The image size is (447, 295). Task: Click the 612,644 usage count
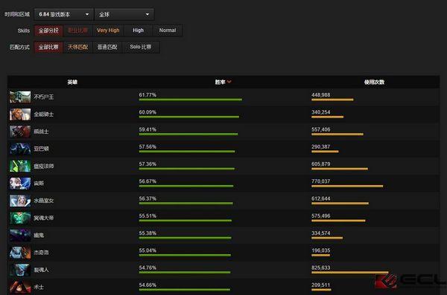(x=320, y=198)
